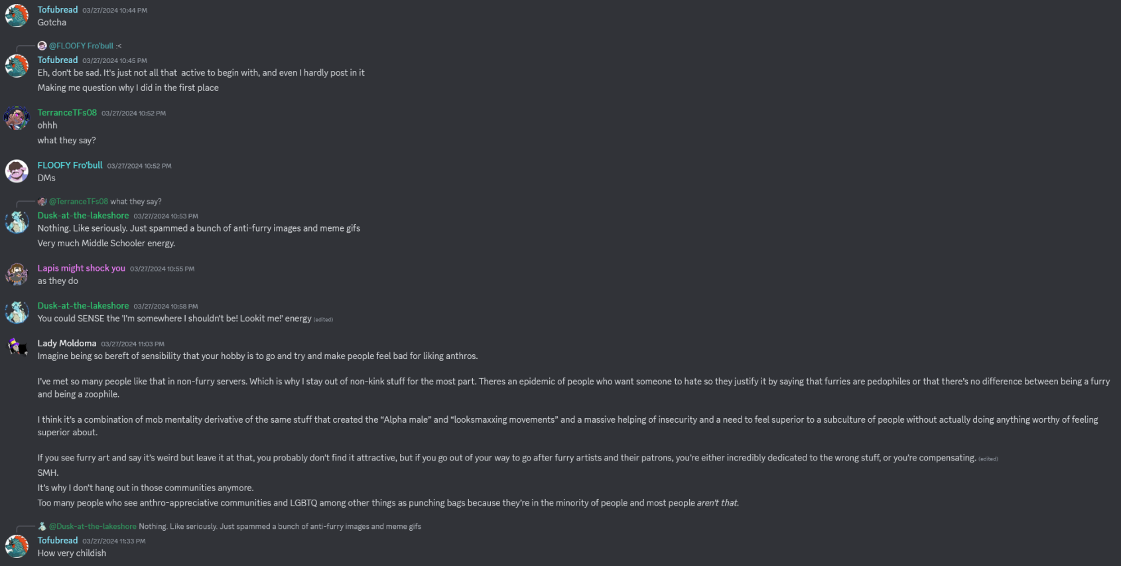Open the 'Lapis might shock you' username
The image size is (1121, 566).
[81, 268]
